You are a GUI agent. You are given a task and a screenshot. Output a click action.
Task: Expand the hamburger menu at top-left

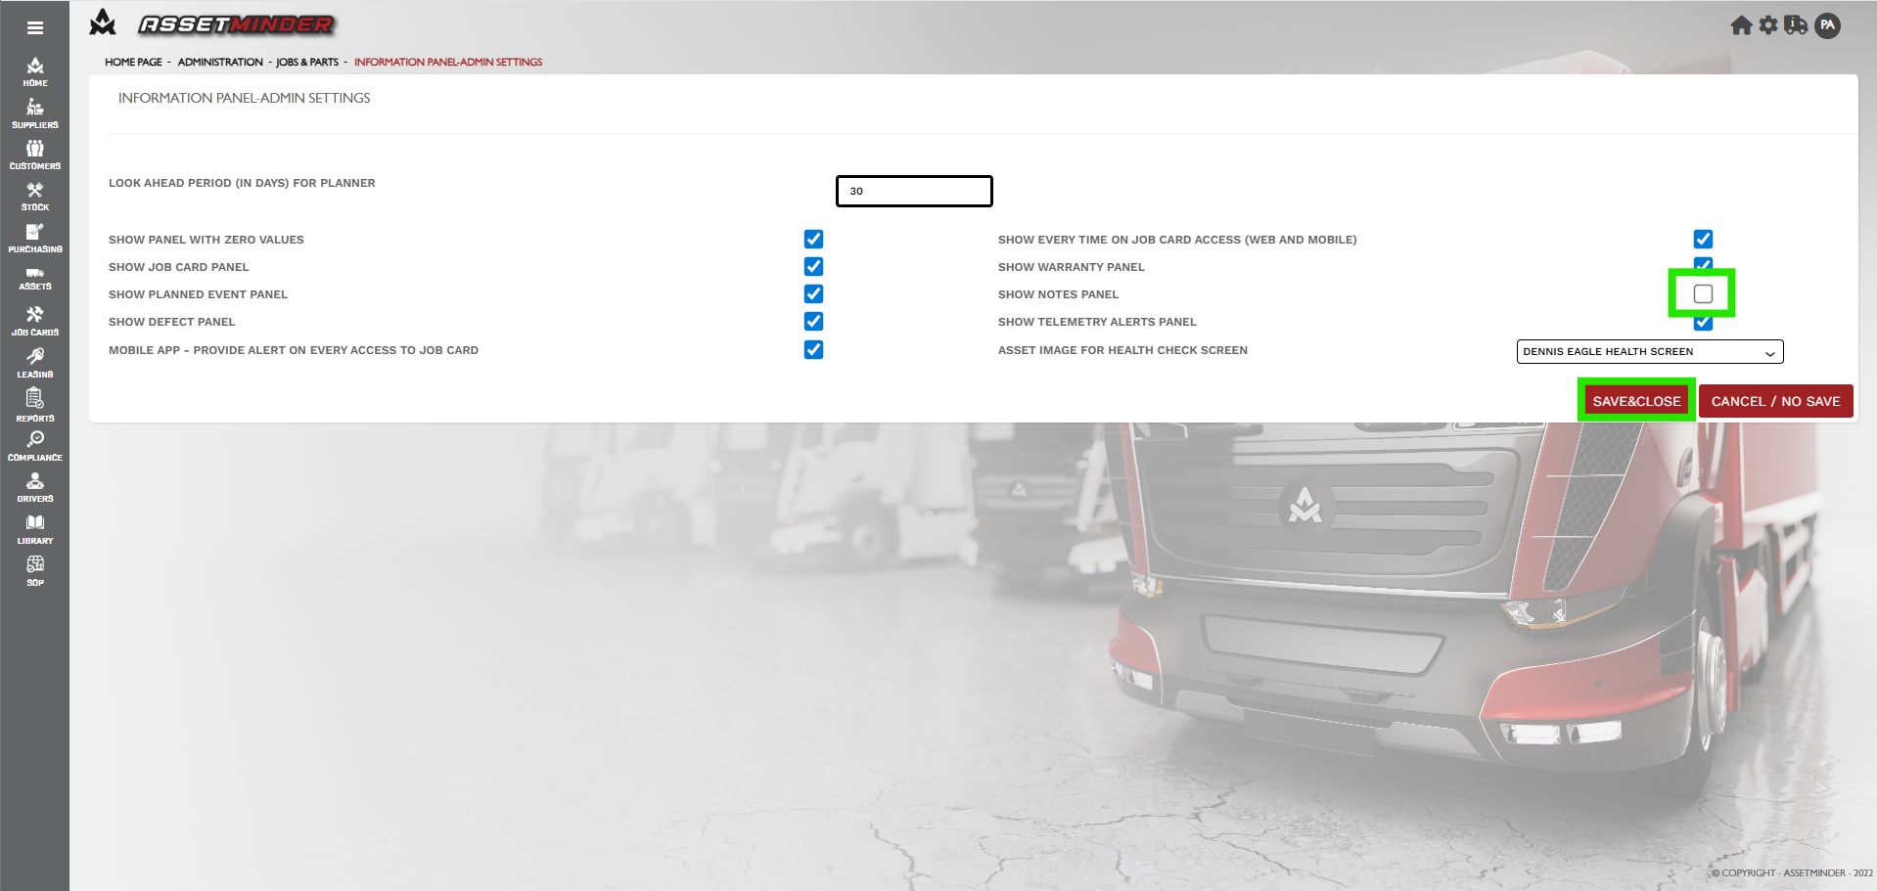(x=35, y=27)
